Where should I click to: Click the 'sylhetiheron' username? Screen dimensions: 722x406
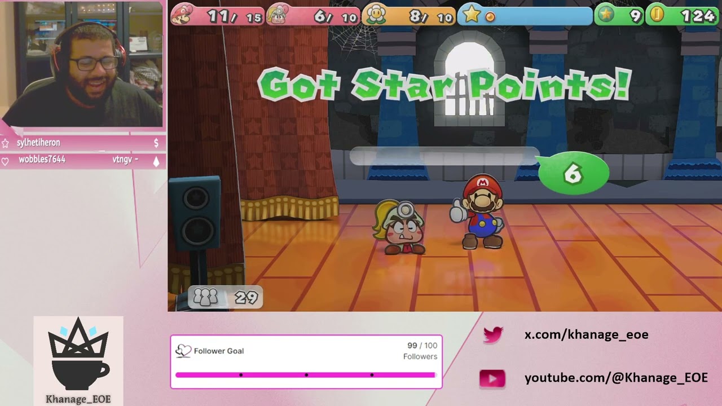(x=38, y=143)
